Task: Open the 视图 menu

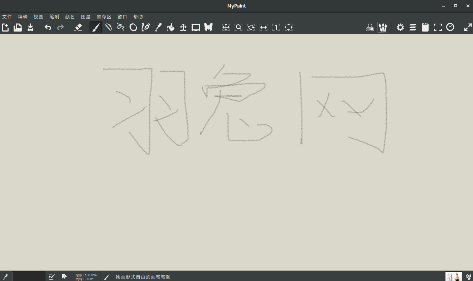Action: [39, 17]
